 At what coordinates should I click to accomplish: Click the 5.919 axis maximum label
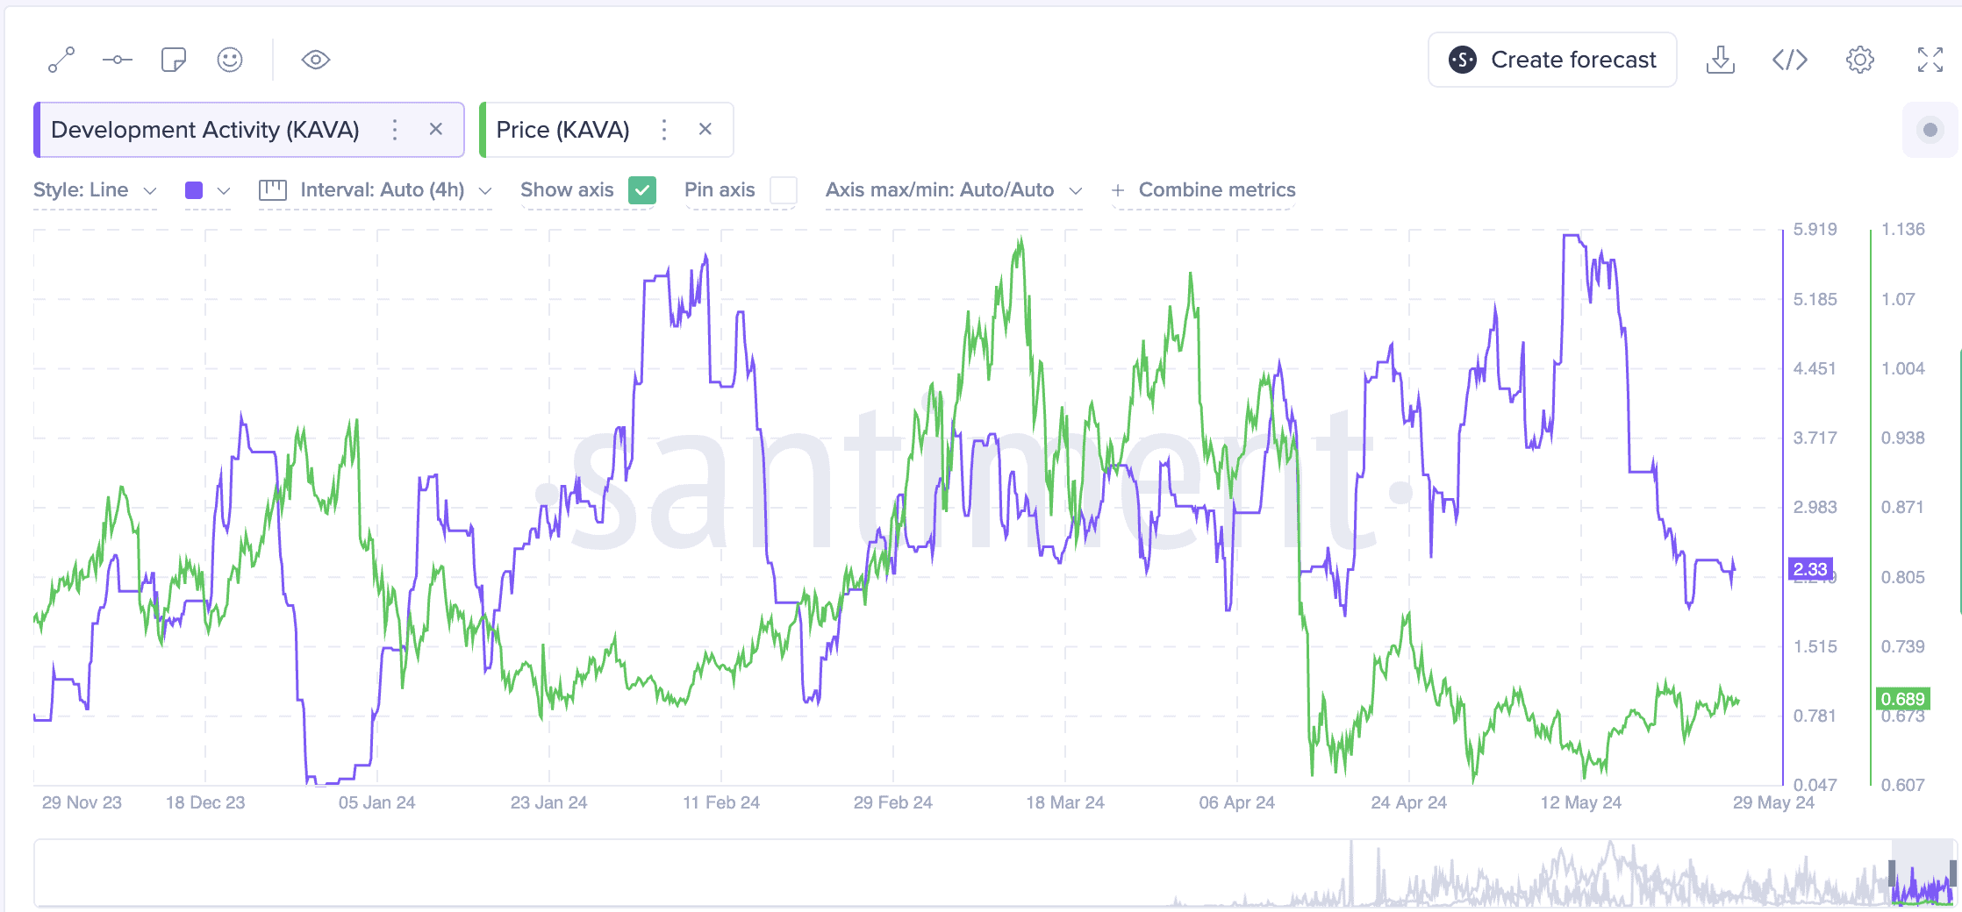1815,230
